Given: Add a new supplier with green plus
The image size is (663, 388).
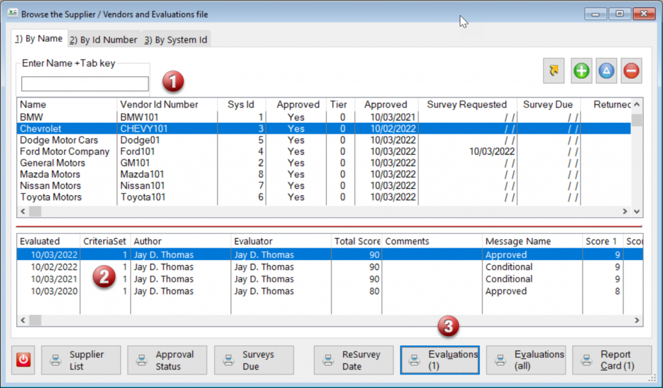Looking at the screenshot, I should [581, 70].
